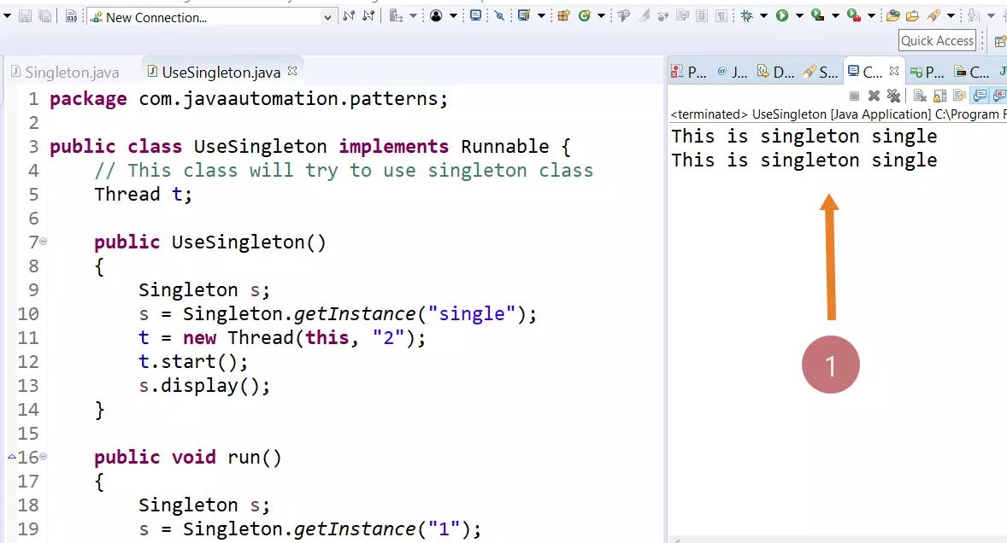Toggle Scroll Lock in the Console view

tap(938, 96)
